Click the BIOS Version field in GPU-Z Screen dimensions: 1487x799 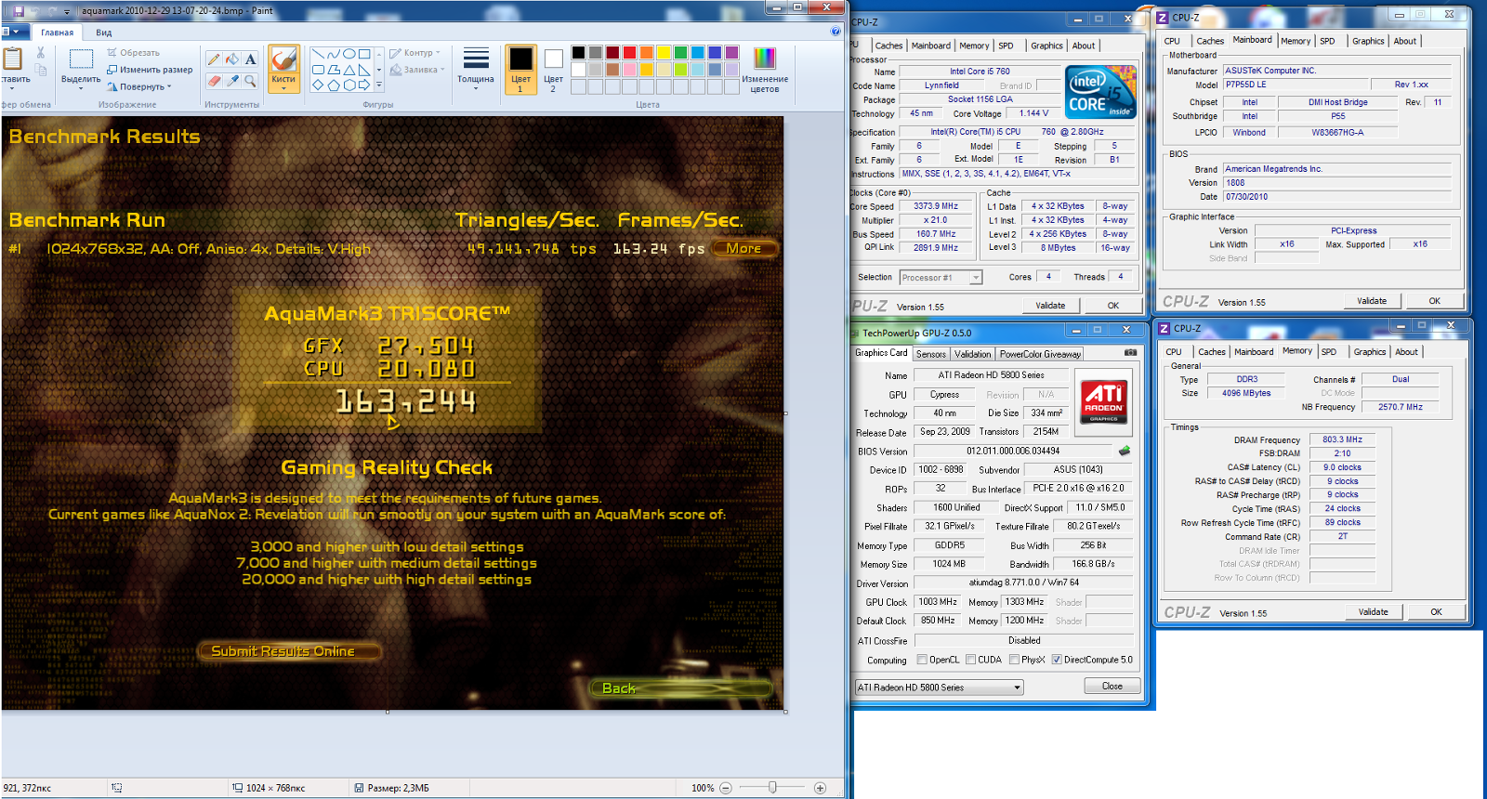(x=1013, y=452)
